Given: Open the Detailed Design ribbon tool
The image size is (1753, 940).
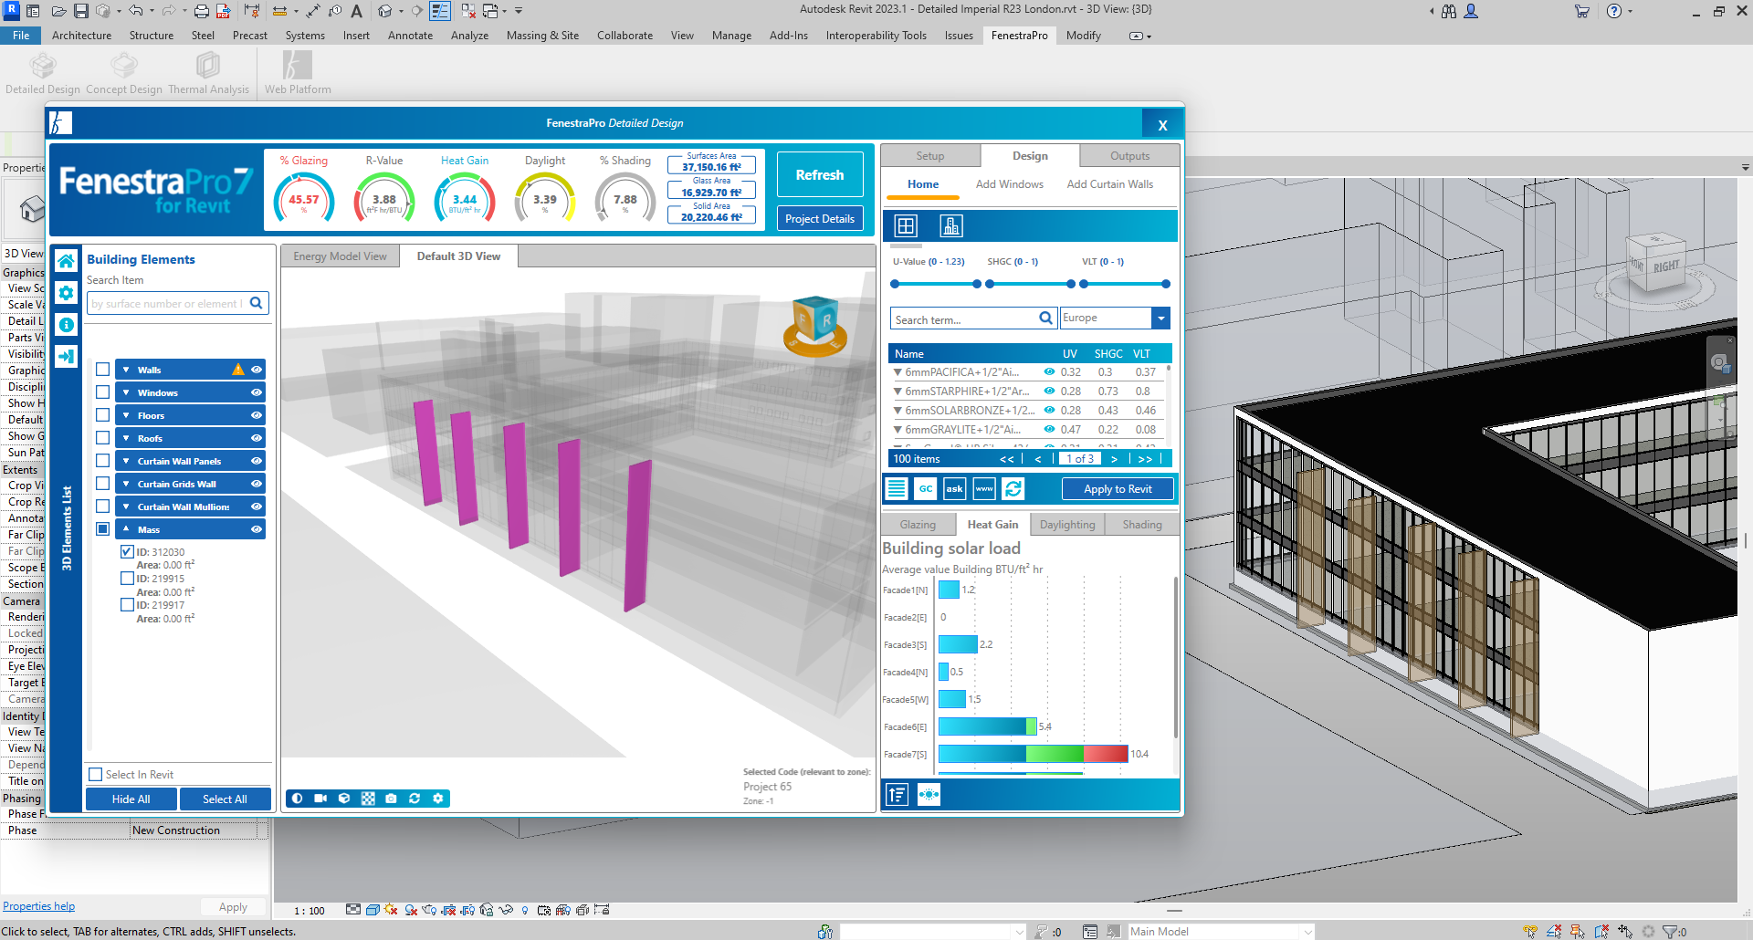Looking at the screenshot, I should coord(43,72).
